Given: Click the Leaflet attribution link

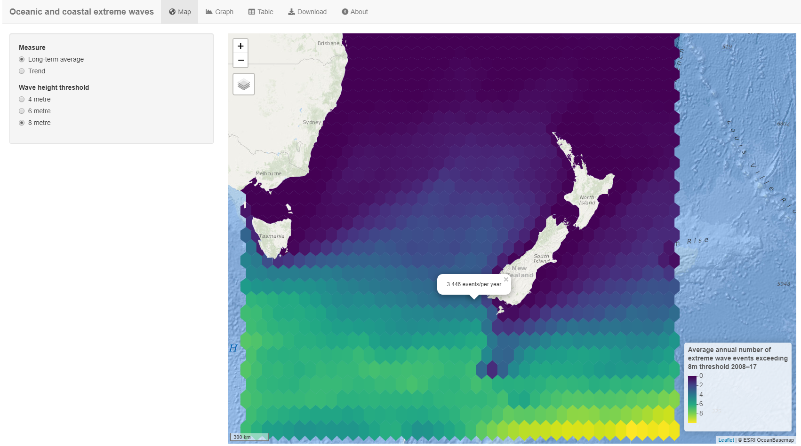Looking at the screenshot, I should 726,440.
